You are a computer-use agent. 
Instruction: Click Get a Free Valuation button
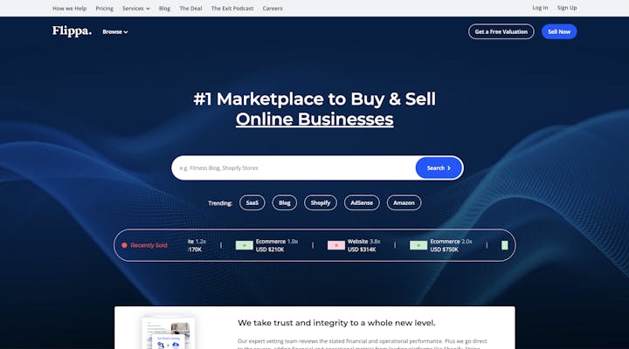(501, 31)
